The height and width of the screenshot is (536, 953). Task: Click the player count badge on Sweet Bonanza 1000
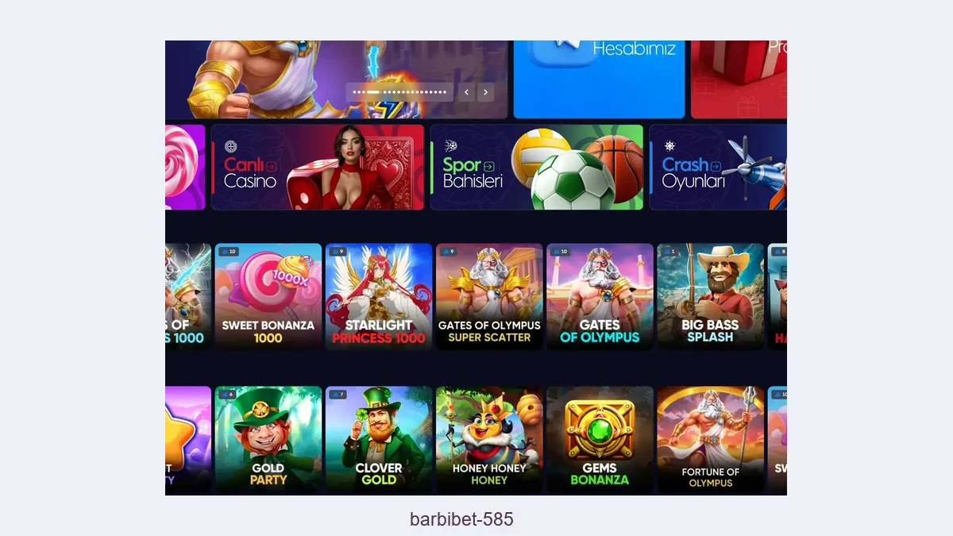[x=228, y=252]
